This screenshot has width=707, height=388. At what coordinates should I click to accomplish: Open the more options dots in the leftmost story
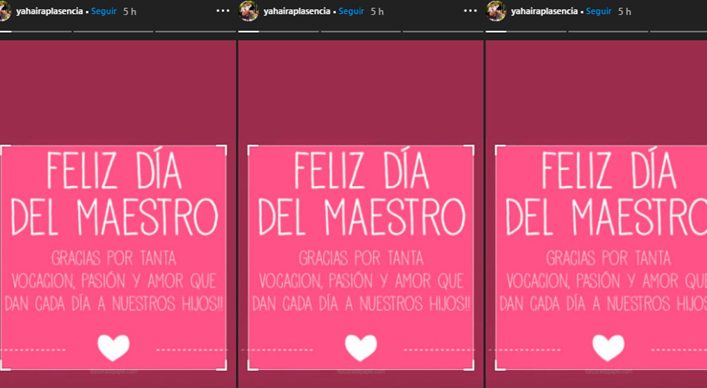tap(223, 11)
